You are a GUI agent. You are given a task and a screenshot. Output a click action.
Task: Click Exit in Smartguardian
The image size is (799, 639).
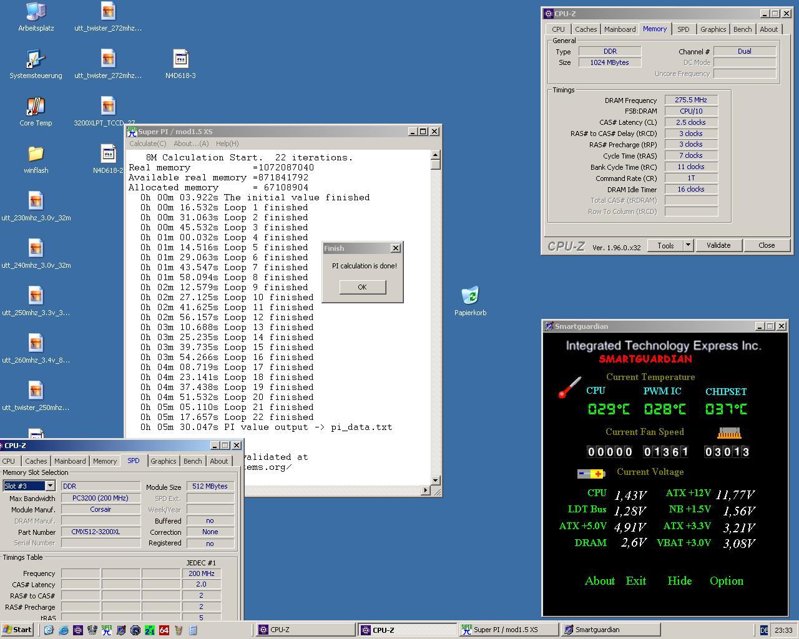635,581
